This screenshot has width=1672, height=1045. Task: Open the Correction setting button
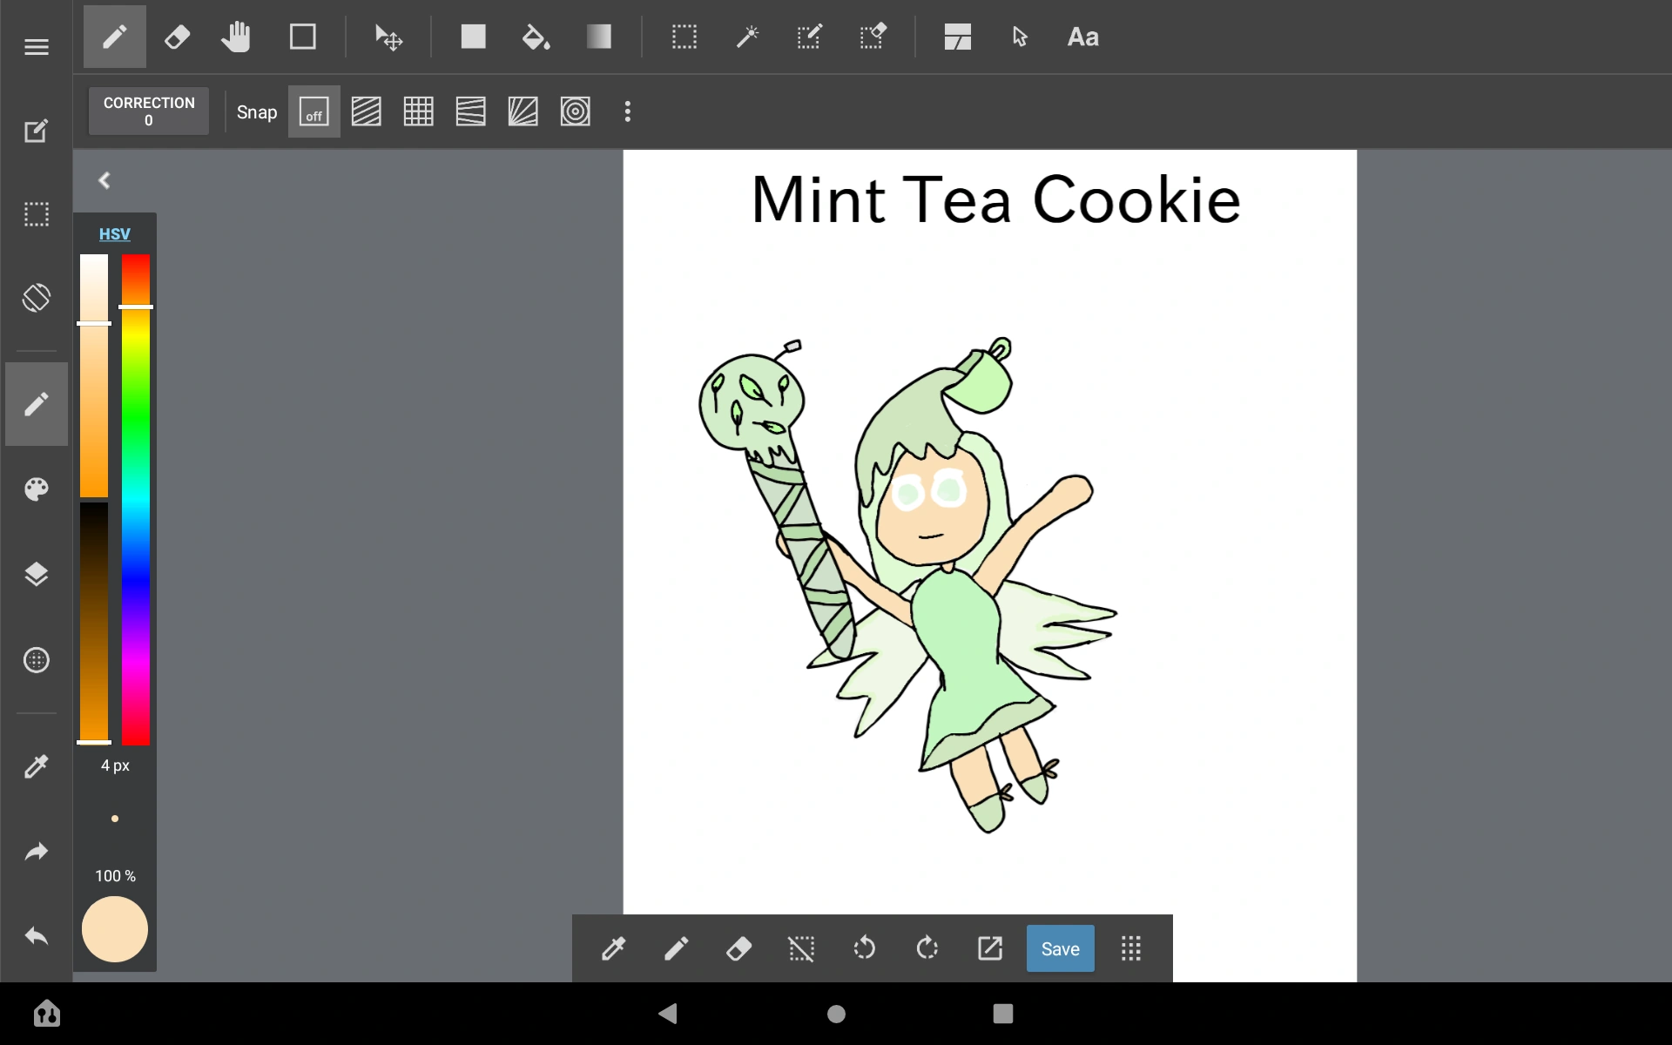[148, 111]
